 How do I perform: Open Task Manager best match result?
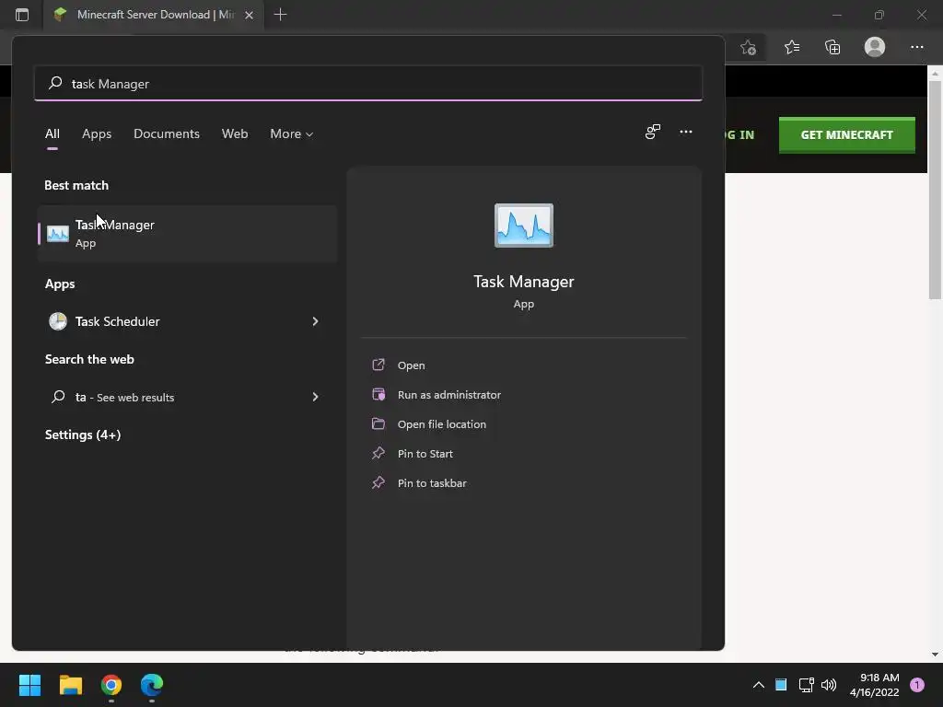(x=187, y=233)
